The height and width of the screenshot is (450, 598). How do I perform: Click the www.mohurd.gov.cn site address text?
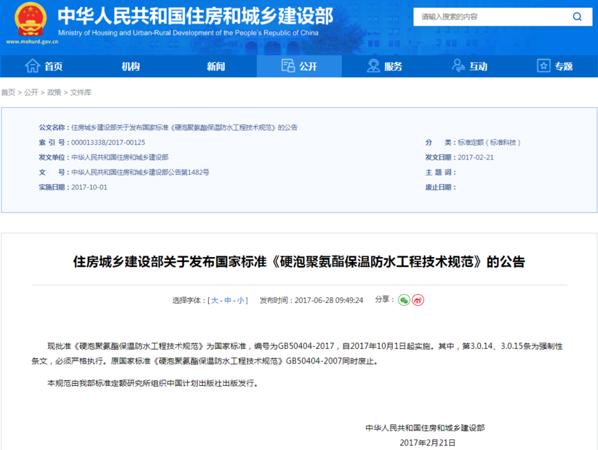pyautogui.click(x=32, y=42)
